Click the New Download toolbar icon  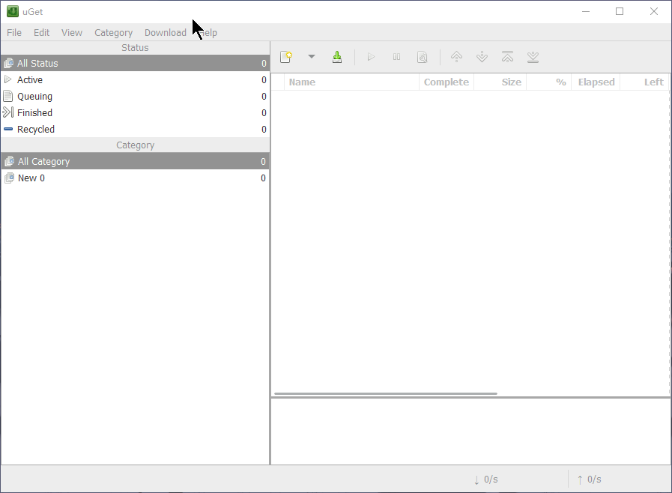[285, 57]
